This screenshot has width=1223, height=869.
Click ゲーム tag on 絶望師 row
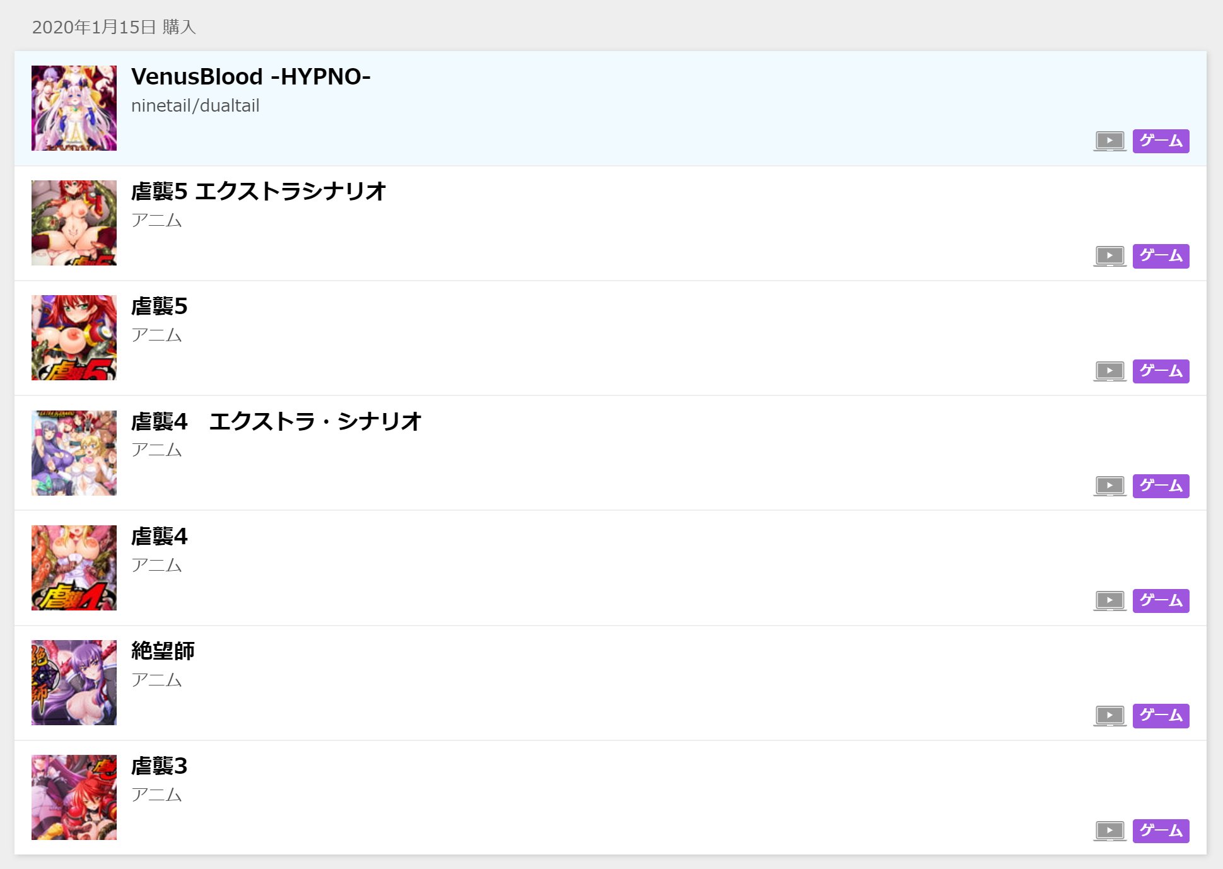1161,716
